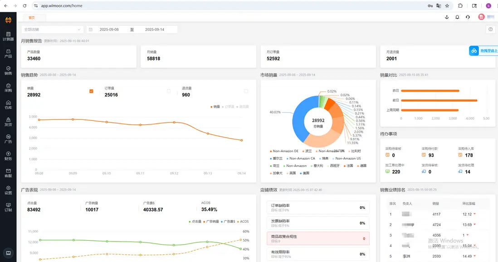Enable the 退货量 checkbox

(x=246, y=91)
